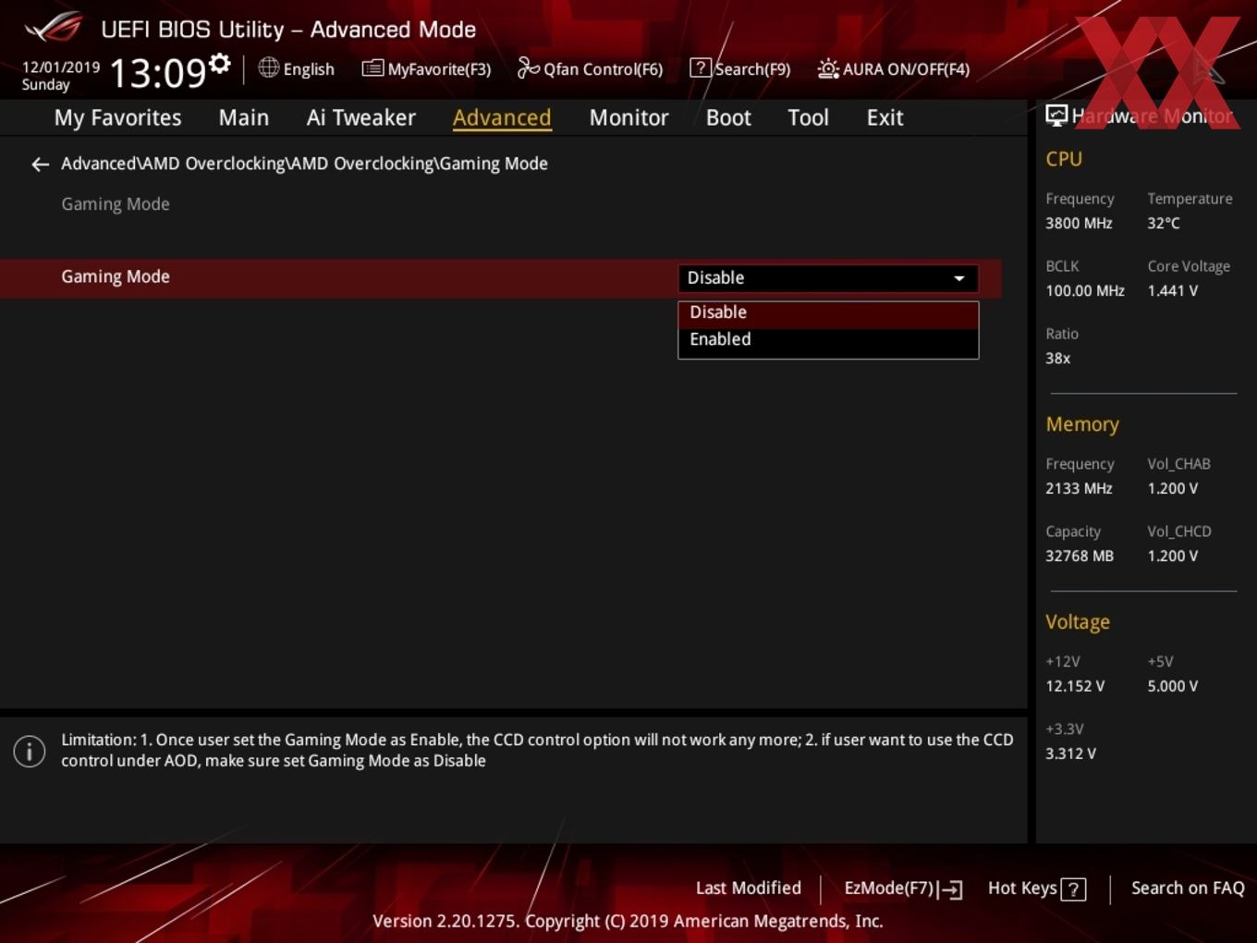Click the English language label
This screenshot has height=943, width=1257.
point(309,69)
